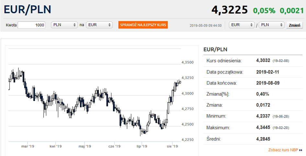Click the mar '19 axis label
This screenshot has height=156, width=306.
click(x=28, y=146)
